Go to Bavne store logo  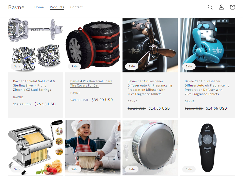click(16, 7)
